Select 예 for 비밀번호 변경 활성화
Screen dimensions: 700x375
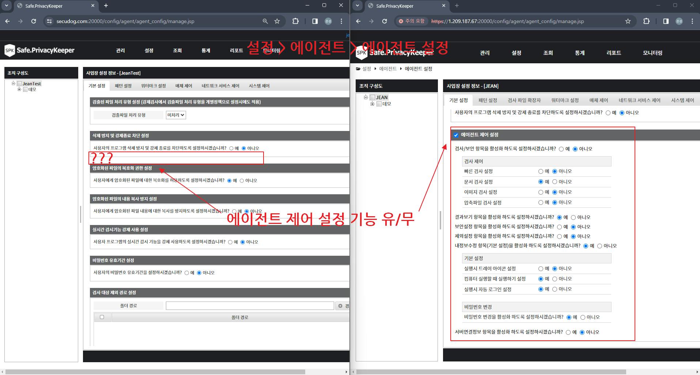pyautogui.click(x=569, y=317)
